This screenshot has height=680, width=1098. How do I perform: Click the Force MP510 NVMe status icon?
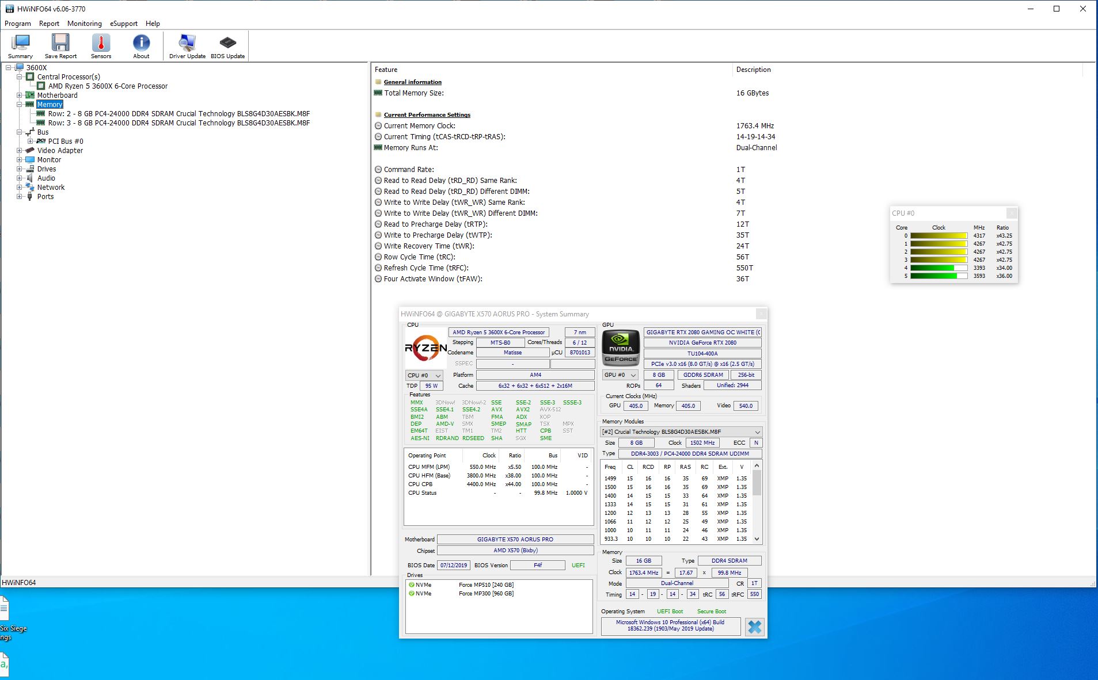[412, 585]
